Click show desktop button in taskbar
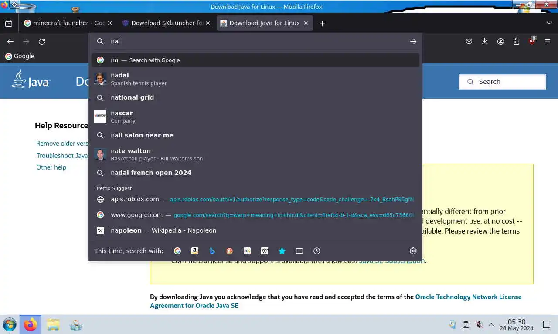 pyautogui.click(x=547, y=324)
